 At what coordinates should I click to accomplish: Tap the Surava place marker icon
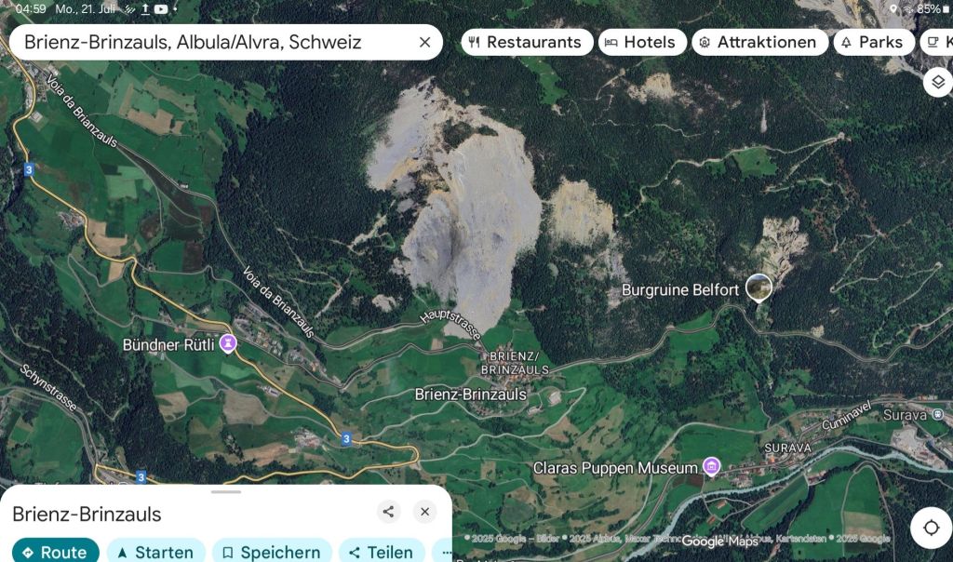938,414
